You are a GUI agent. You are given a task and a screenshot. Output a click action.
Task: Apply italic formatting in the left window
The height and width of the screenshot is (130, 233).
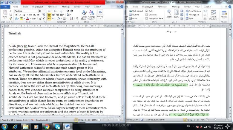tap(20, 15)
